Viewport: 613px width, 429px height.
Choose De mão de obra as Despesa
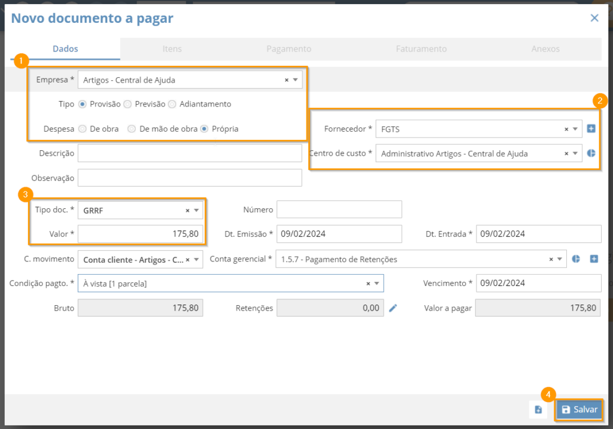(132, 129)
